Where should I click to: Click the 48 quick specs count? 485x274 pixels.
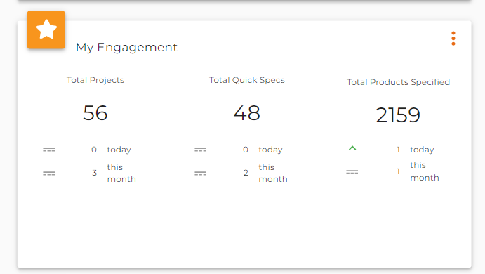click(247, 112)
